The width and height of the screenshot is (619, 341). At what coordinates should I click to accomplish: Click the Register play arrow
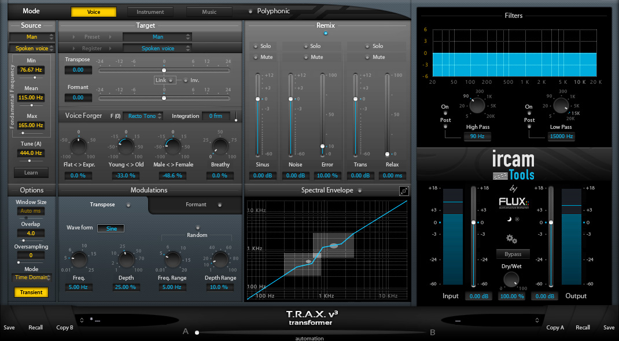point(74,49)
